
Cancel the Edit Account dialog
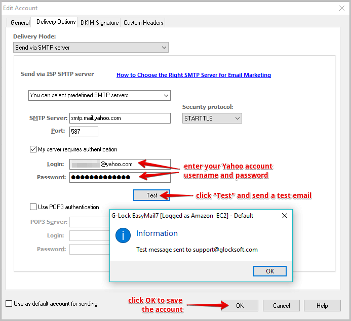[x=281, y=306]
